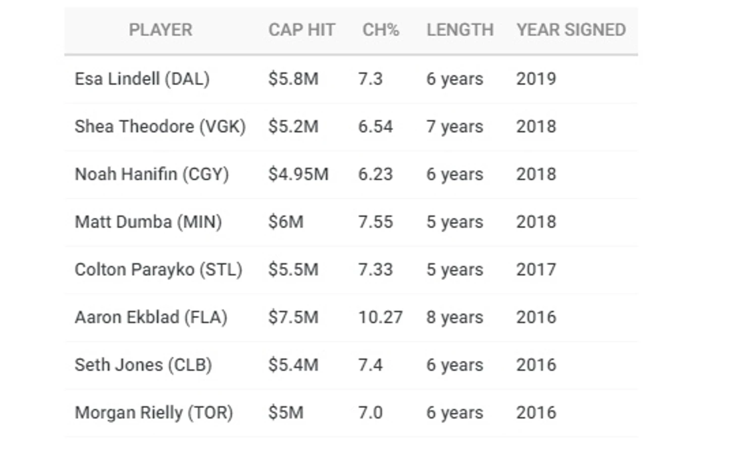This screenshot has height=455, width=736.
Task: Click the 7 years length for Theodore
Action: tap(455, 126)
